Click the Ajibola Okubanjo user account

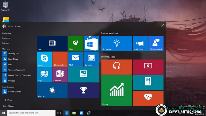pyautogui.click(x=12, y=26)
